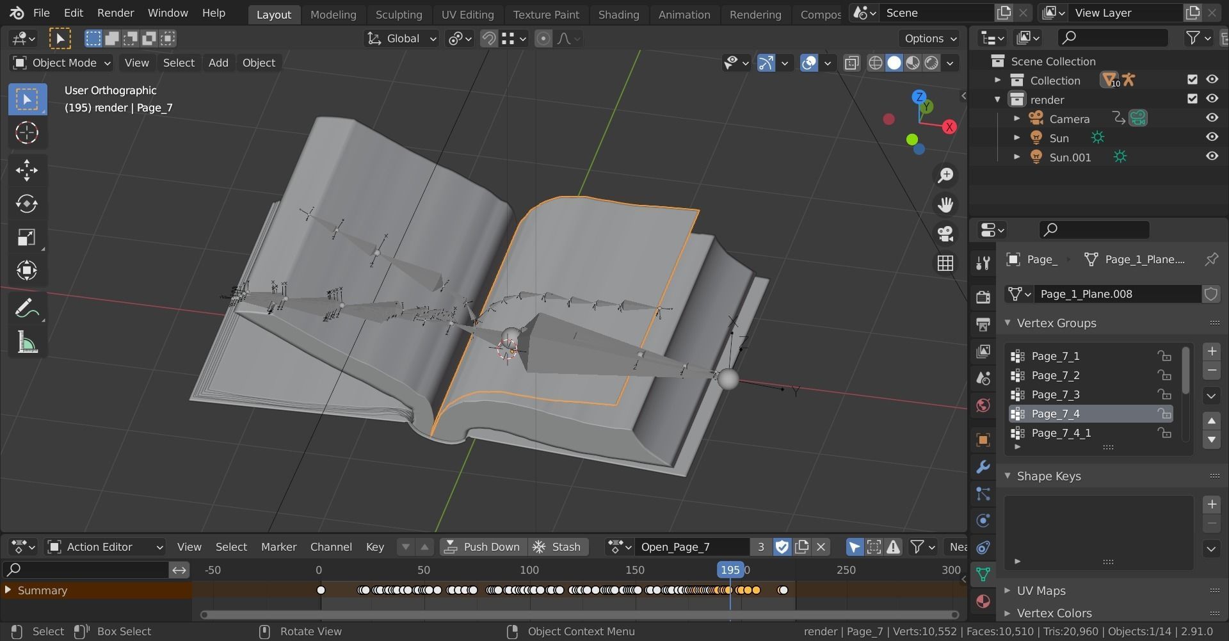Remove vertex group with minus button
Image resolution: width=1229 pixels, height=641 pixels.
point(1212,370)
